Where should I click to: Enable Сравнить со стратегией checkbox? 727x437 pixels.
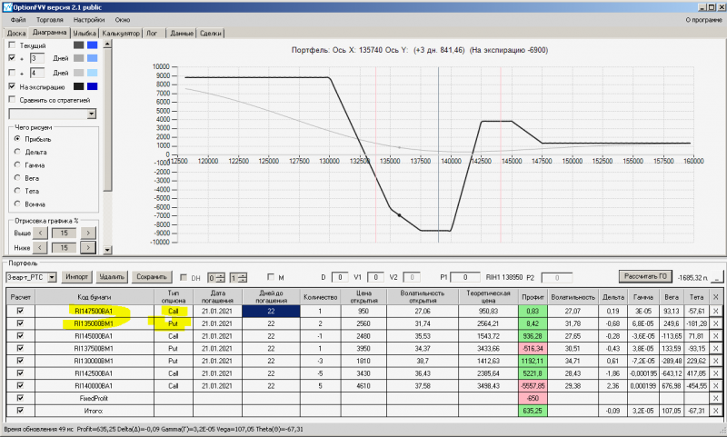click(x=12, y=100)
